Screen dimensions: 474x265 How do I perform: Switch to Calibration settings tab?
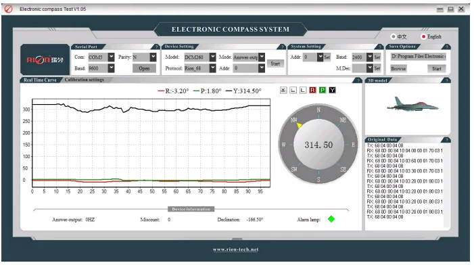click(x=85, y=80)
